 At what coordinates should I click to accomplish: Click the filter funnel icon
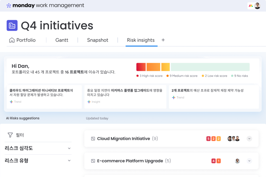pos(10,135)
